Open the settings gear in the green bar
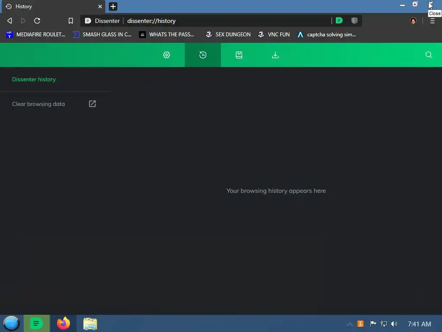This screenshot has width=442, height=332. pyautogui.click(x=167, y=55)
